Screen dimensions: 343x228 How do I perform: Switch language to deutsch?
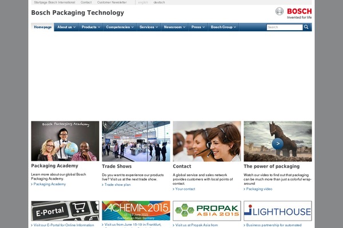pyautogui.click(x=159, y=2)
